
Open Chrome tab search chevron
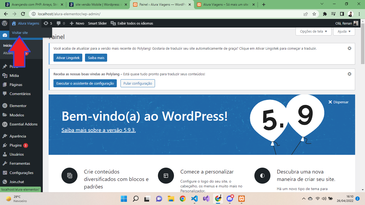tap(322, 4)
